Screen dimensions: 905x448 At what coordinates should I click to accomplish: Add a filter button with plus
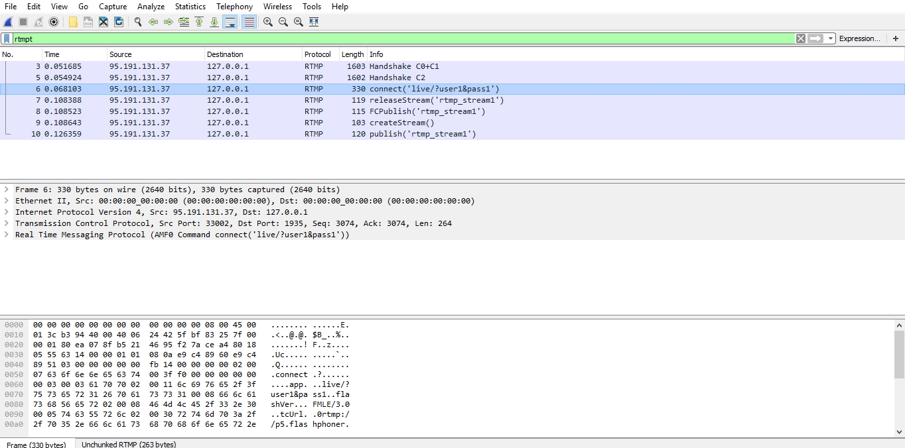pos(896,38)
